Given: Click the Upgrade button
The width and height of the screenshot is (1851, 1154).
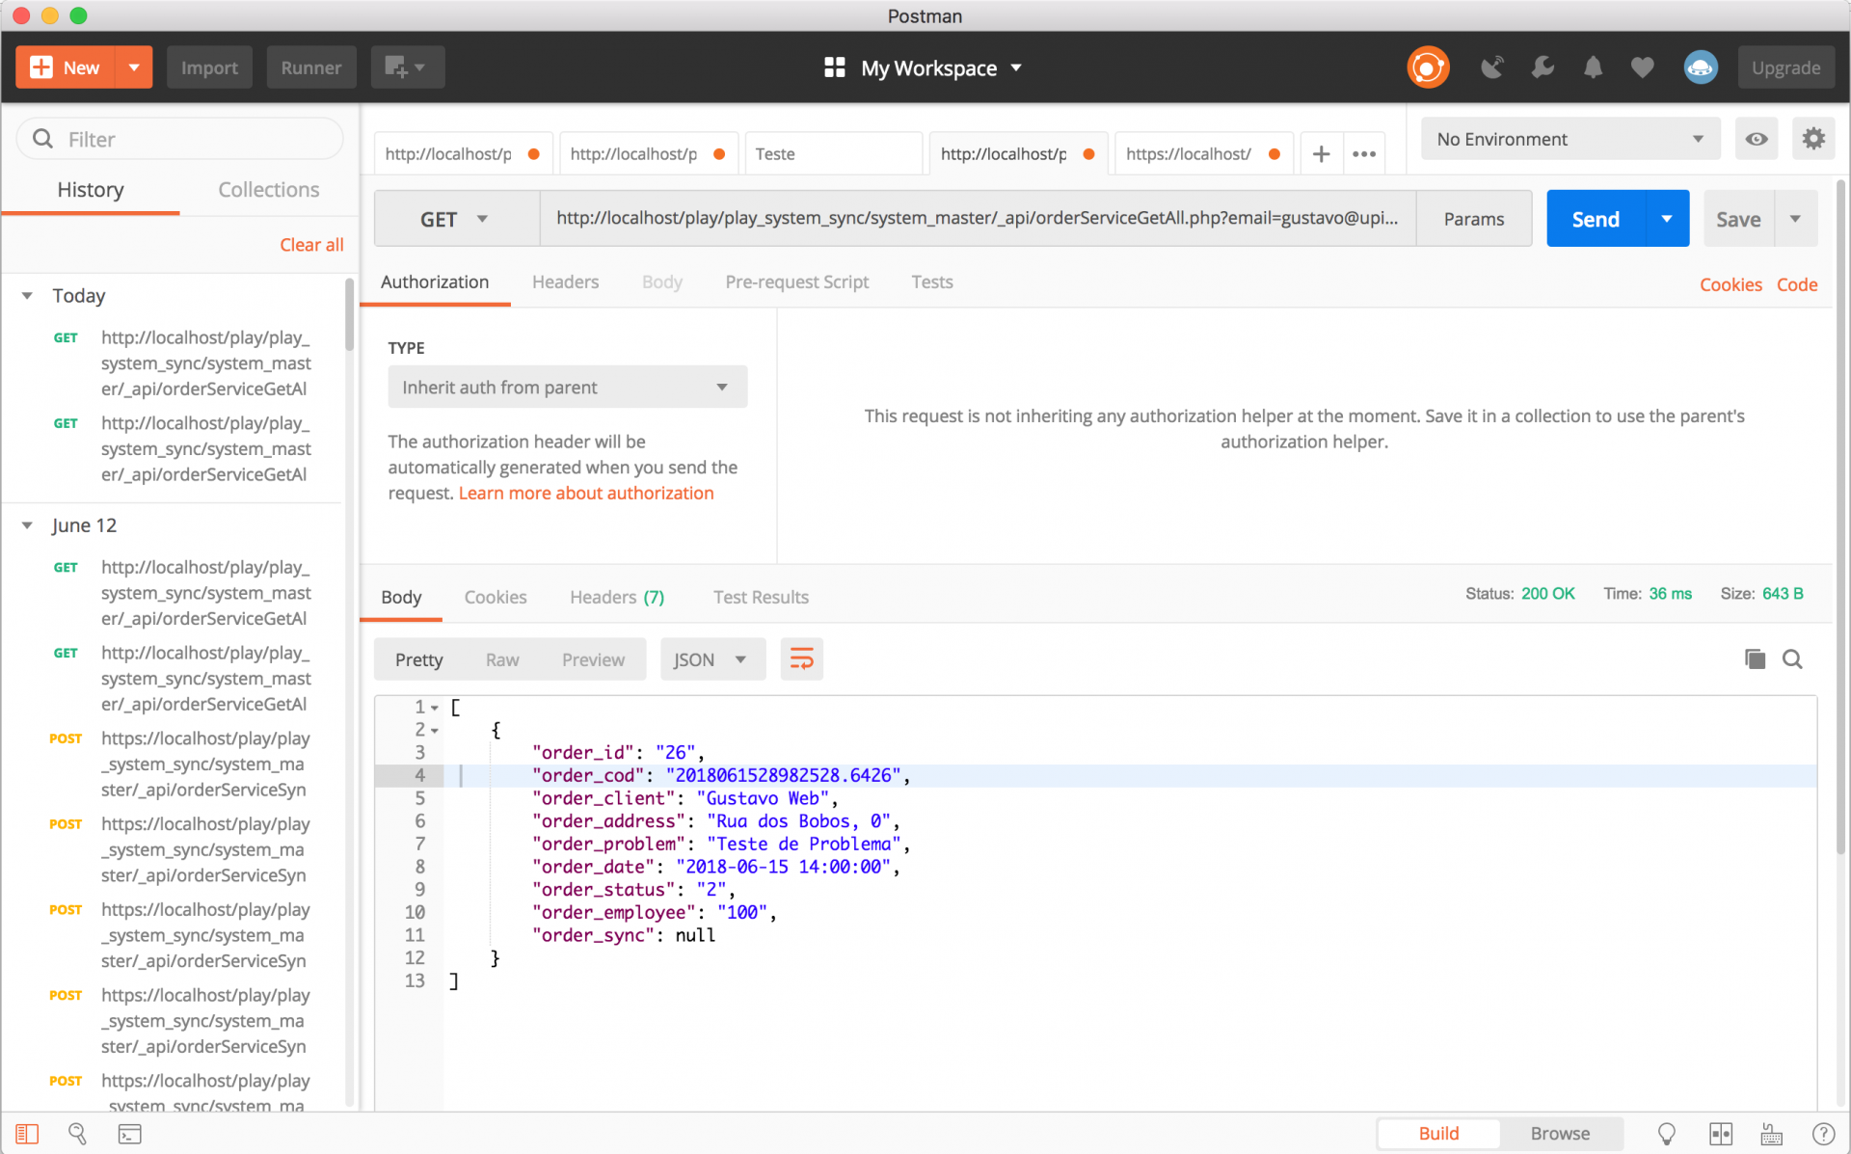Looking at the screenshot, I should tap(1785, 67).
